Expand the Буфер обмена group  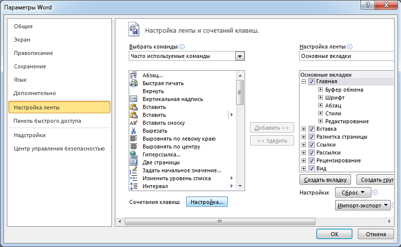tap(320, 90)
